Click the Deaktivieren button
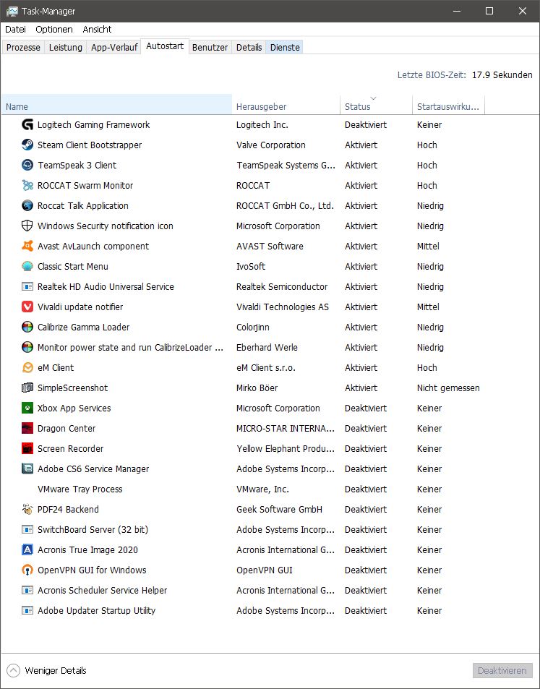Viewport: 540px width, 689px height. point(502,670)
